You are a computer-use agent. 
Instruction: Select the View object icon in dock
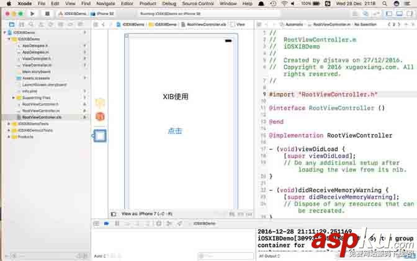(100, 136)
